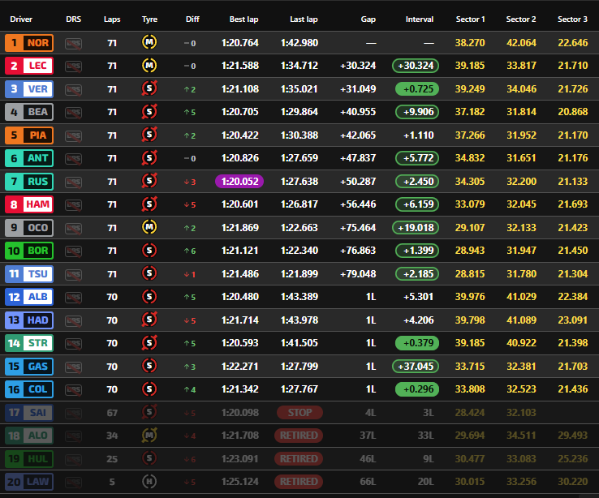Image resolution: width=599 pixels, height=498 pixels.
Task: Click the green +0.725 interval for VER
Action: 415,89
